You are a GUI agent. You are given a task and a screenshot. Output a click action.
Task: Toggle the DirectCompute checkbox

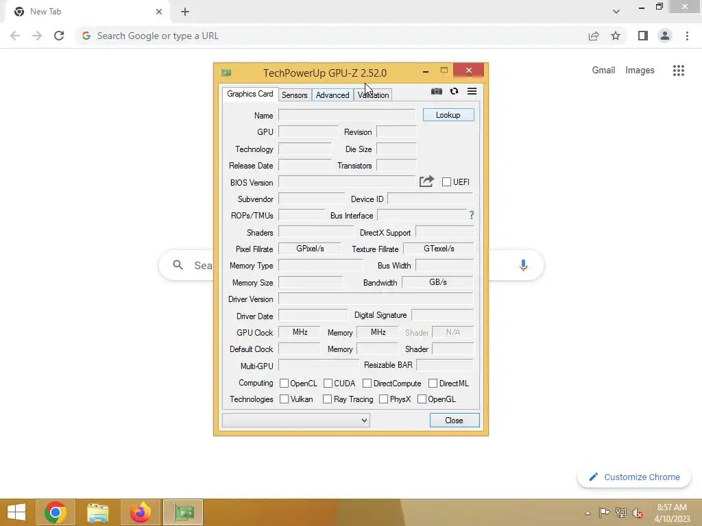367,384
